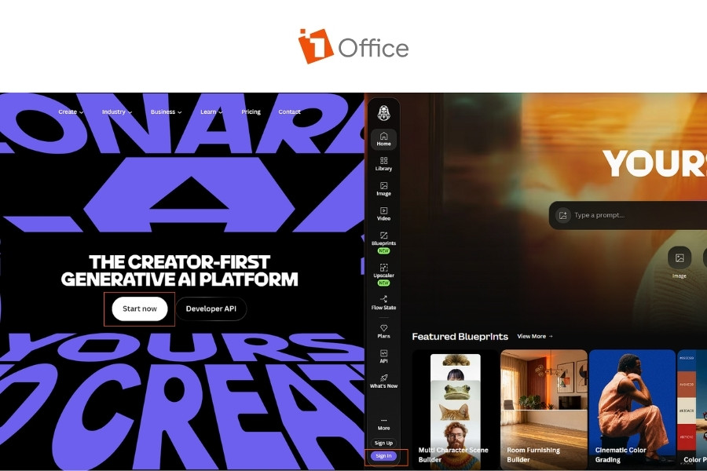Click the Sign Up button
707x471 pixels.
coord(383,443)
